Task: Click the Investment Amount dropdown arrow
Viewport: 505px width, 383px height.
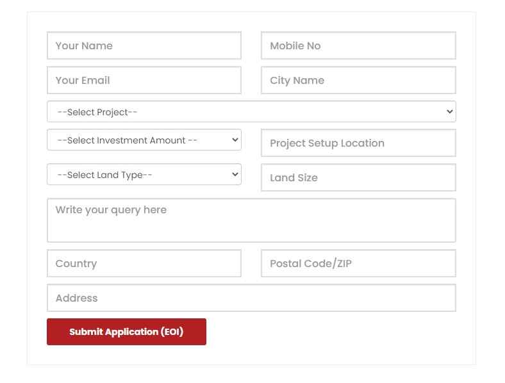Action: 235,140
